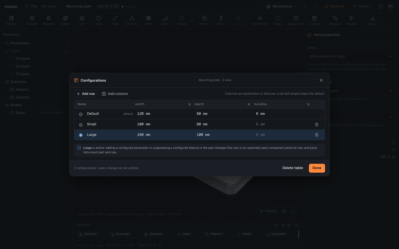399x249 pixels.
Task: Select Hole1 in the history timeline
Action: 188,234
